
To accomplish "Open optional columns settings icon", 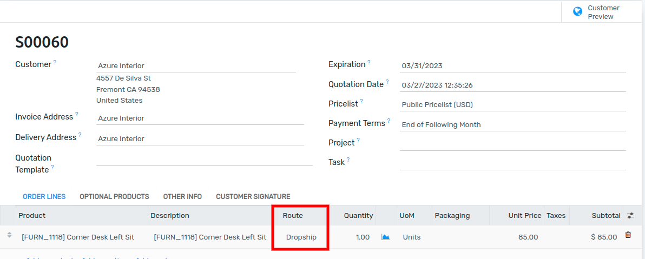I will tap(630, 215).
